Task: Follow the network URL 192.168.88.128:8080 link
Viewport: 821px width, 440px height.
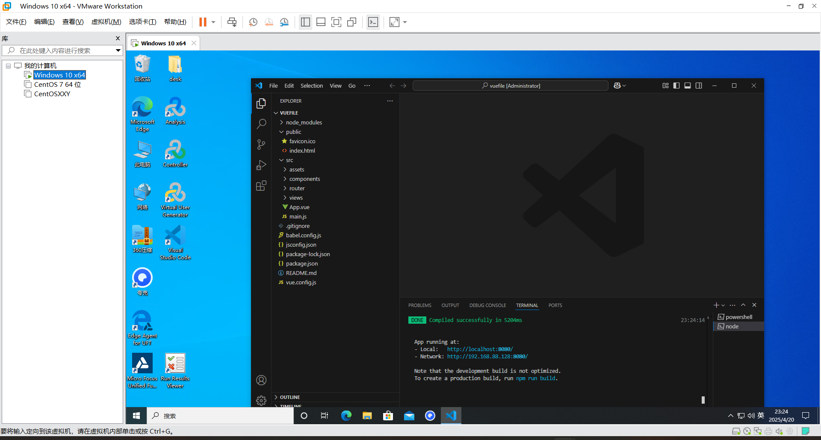Action: click(x=487, y=357)
